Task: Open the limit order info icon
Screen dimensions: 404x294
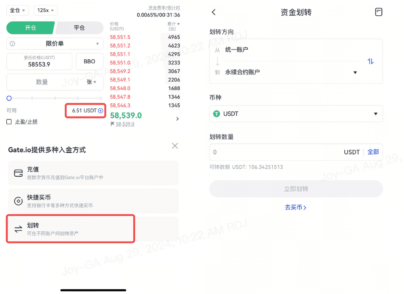Action: click(x=12, y=44)
